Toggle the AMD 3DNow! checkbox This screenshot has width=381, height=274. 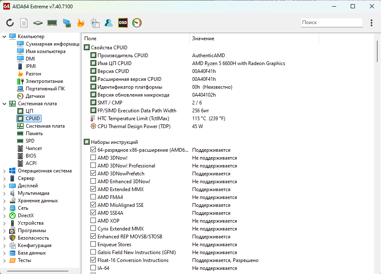(93, 158)
